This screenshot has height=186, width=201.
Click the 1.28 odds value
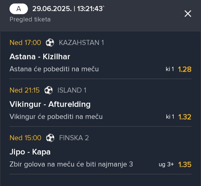(185, 69)
